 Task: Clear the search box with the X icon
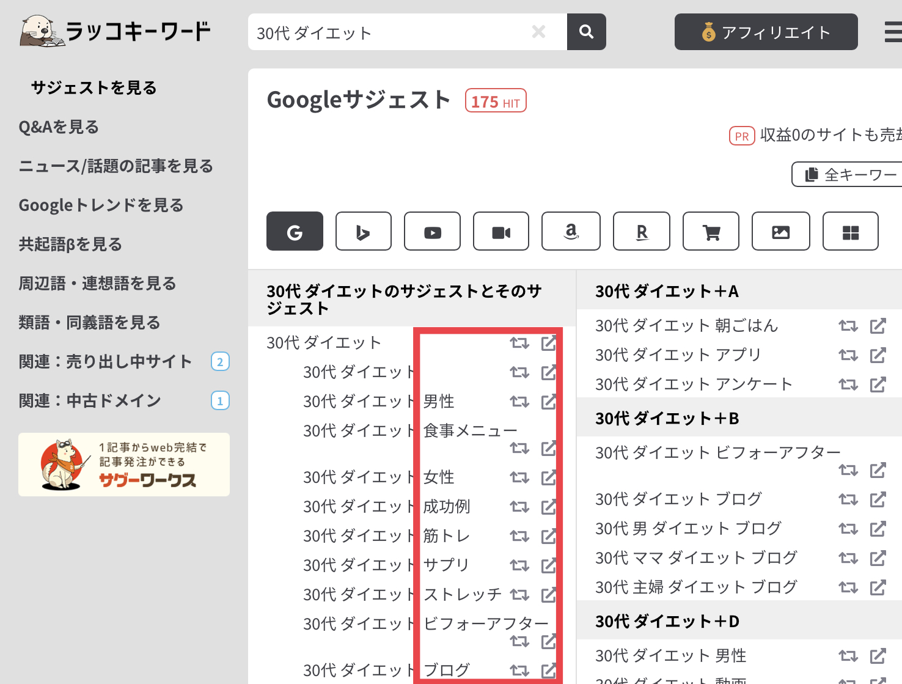click(538, 32)
